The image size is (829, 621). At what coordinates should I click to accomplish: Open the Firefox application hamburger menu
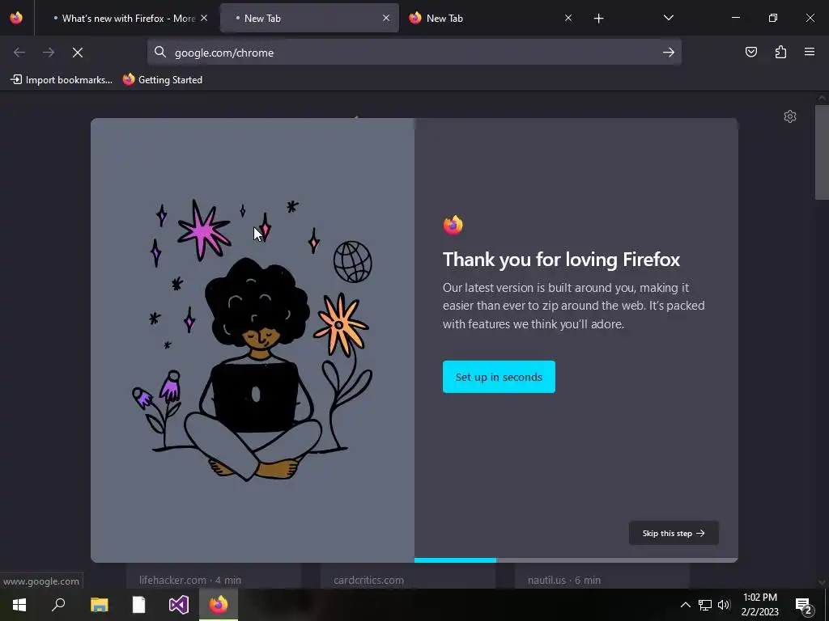tap(809, 52)
